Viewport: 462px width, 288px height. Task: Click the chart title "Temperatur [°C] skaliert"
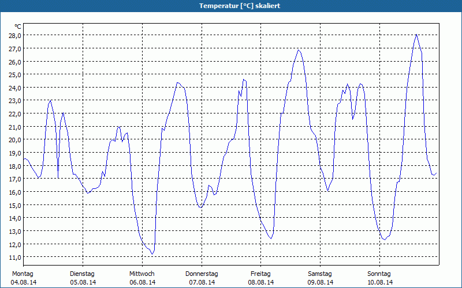(240, 6)
